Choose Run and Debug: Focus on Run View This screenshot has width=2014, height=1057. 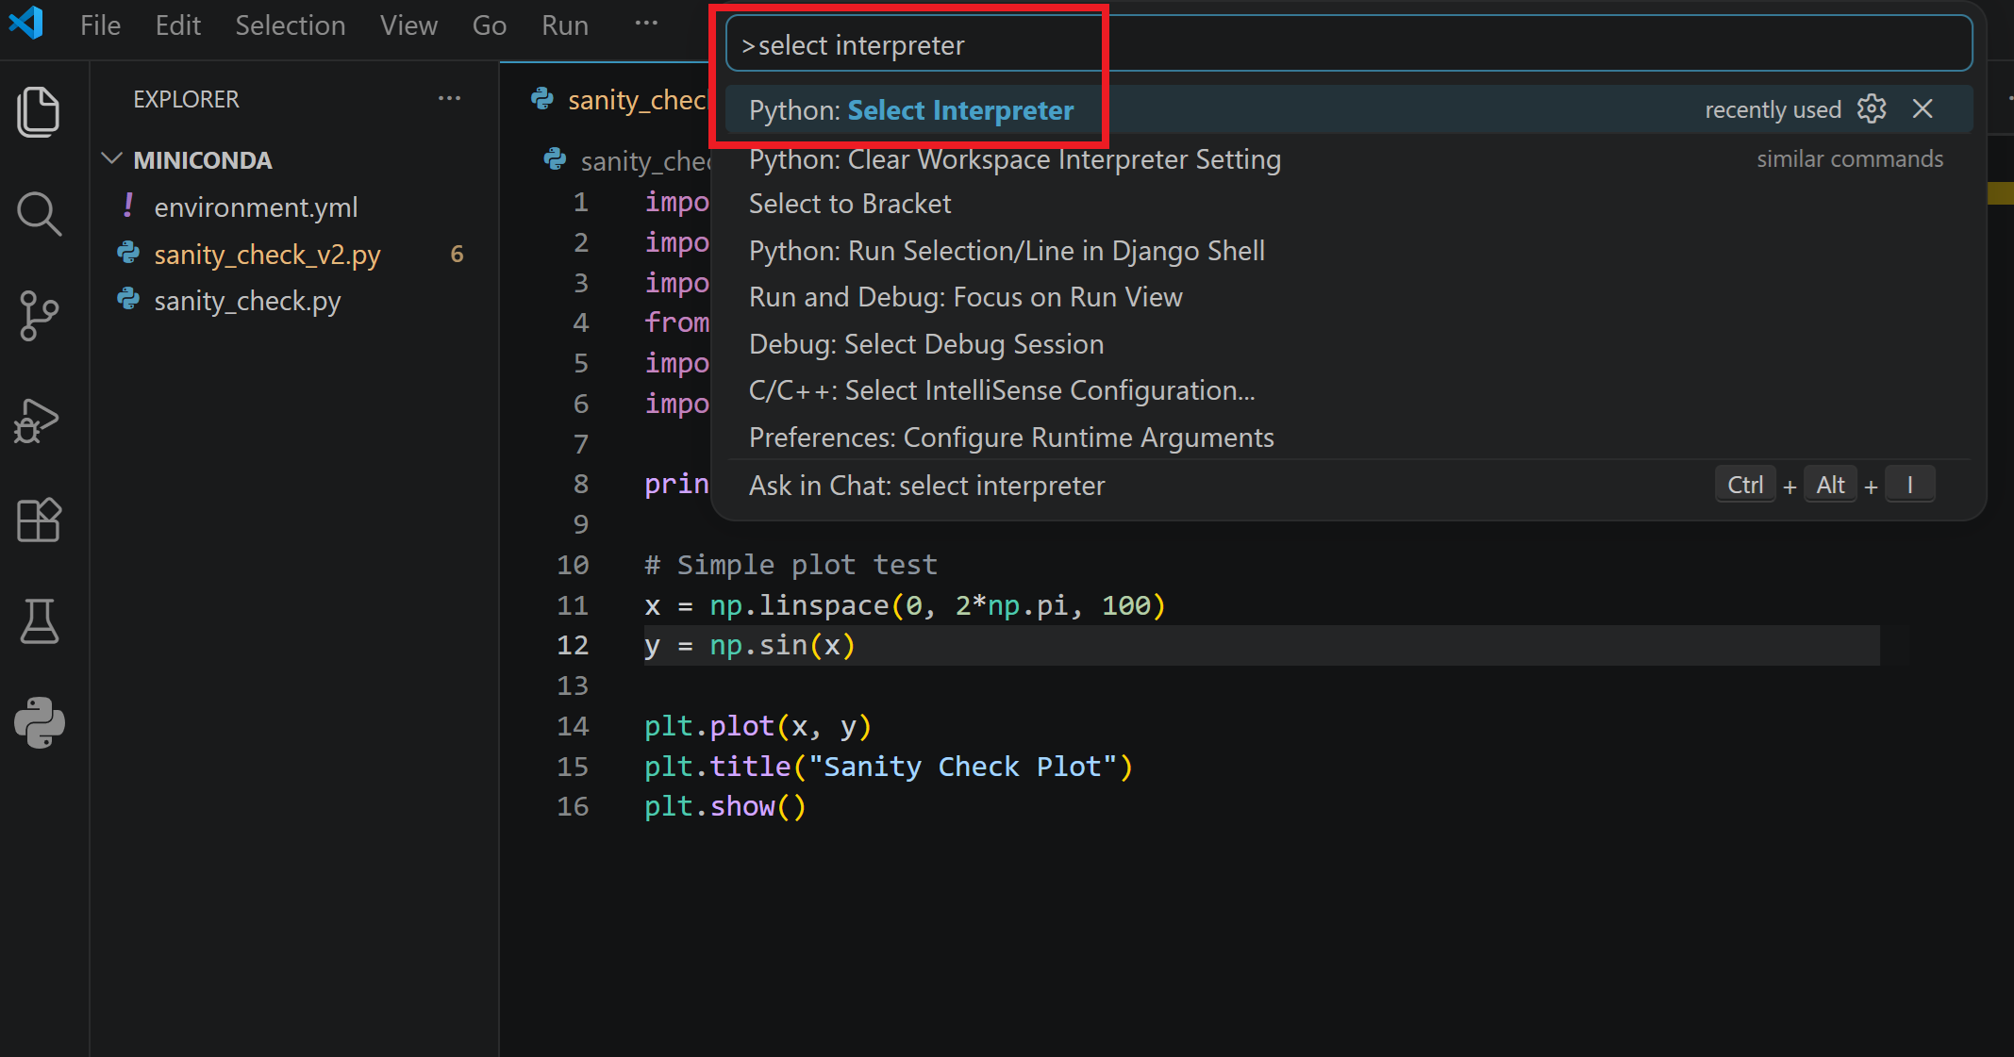point(1350,297)
